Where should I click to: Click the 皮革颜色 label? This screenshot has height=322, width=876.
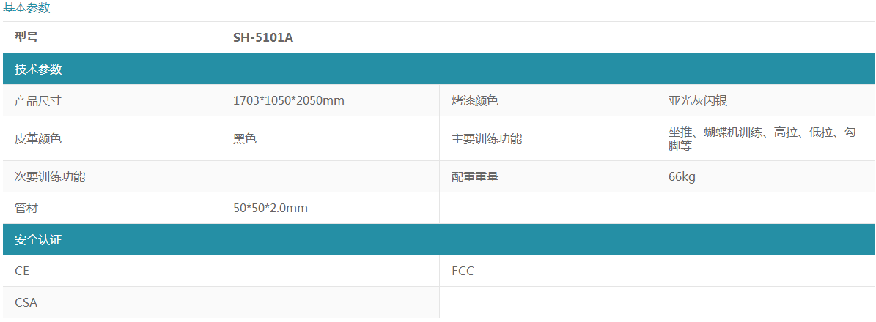(38, 138)
